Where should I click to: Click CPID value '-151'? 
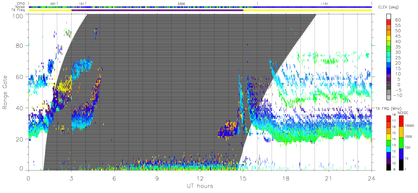coord(324,3)
